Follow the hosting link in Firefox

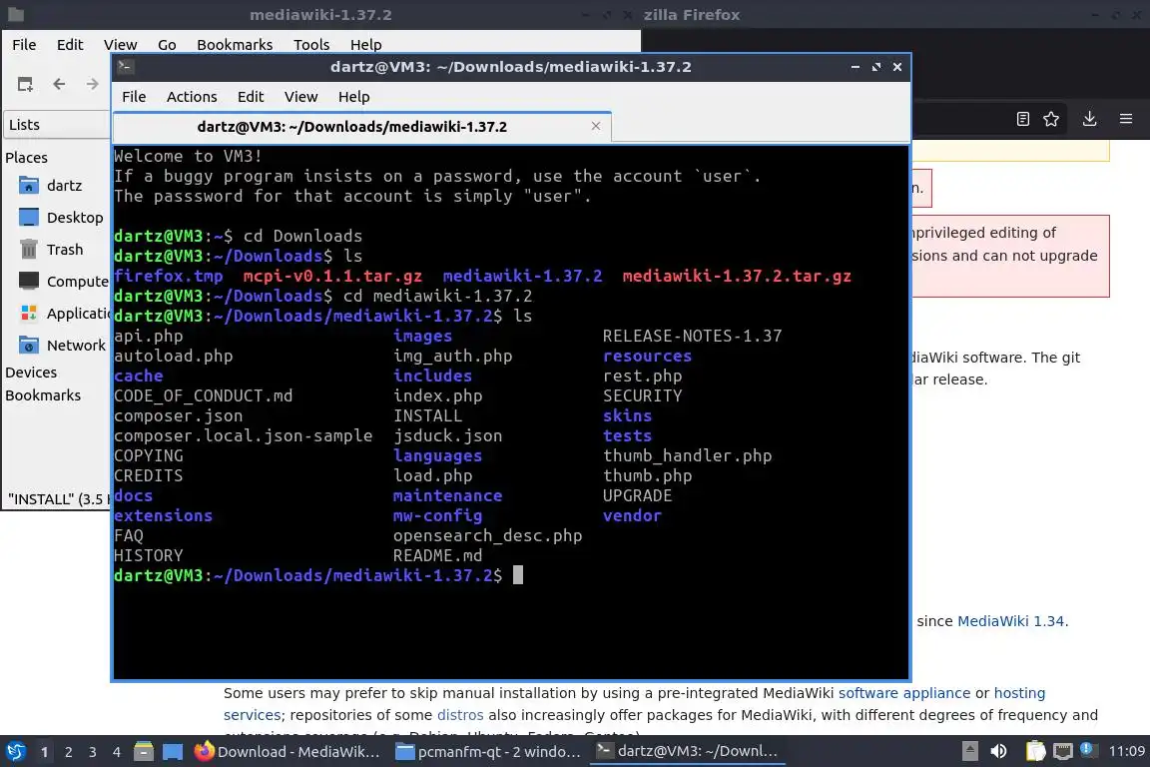tap(1019, 693)
